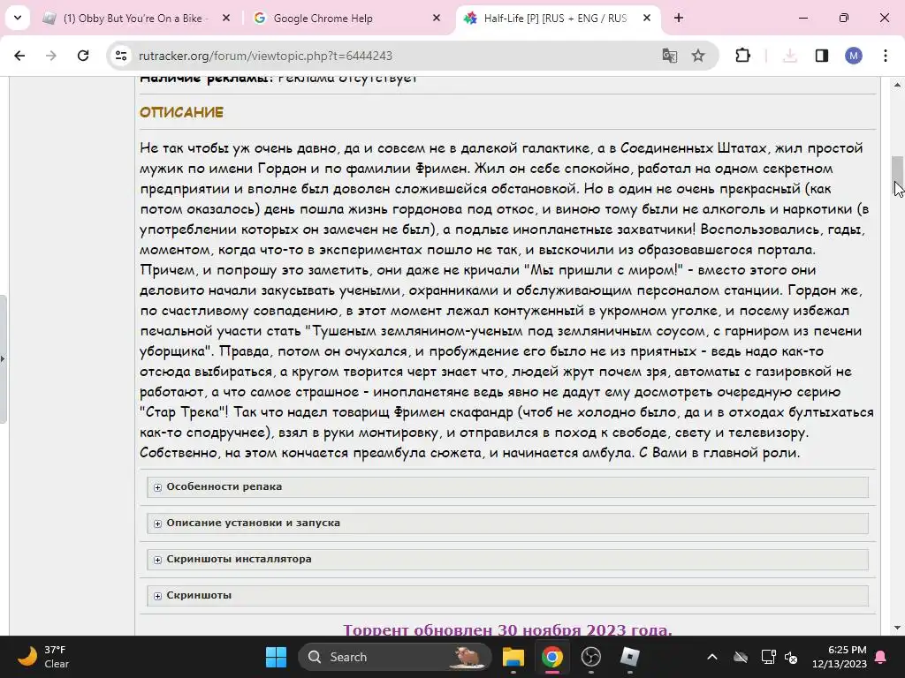905x678 pixels.
Task: Open File Explorer from taskbar
Action: tap(513, 657)
